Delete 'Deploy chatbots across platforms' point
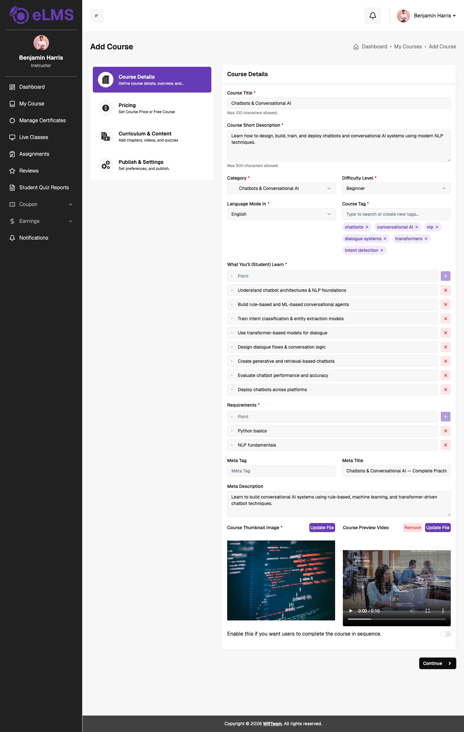This screenshot has width=464, height=732. tap(446, 390)
